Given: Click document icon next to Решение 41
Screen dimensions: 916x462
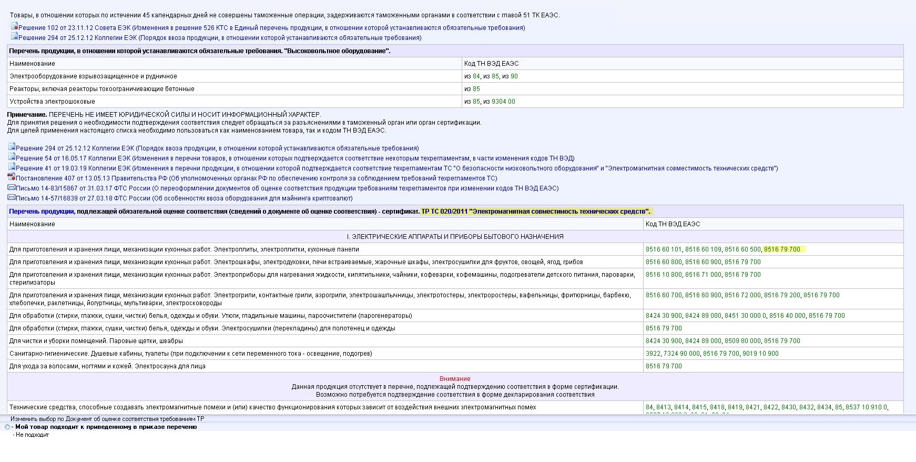Looking at the screenshot, I should tap(12, 167).
